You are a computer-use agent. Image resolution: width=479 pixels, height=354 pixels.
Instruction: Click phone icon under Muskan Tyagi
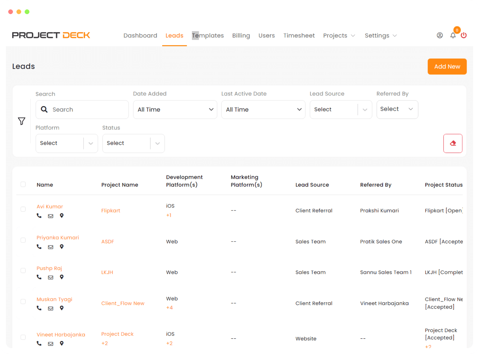click(39, 308)
